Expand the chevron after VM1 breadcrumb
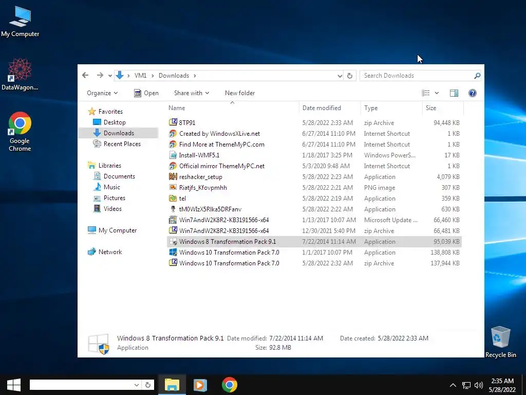Viewport: 526px width, 395px height. click(152, 76)
